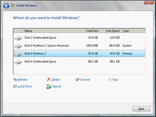The image size is (156, 117).
Task: Sort by the Total Size column header
Action: pyautogui.click(x=88, y=31)
